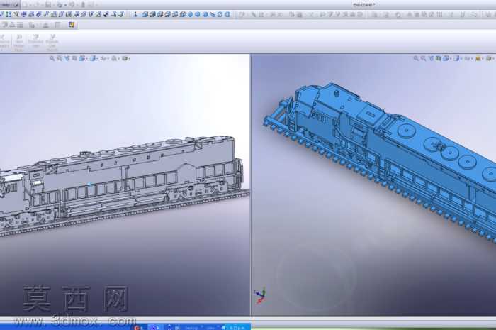Click Open document icon in top toolbar
This screenshot has width=496, height=330.
coord(35,4)
